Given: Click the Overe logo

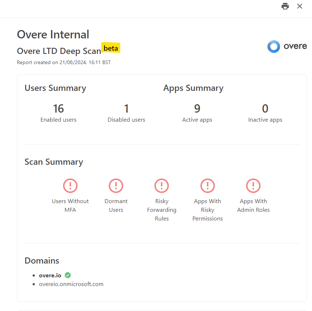Looking at the screenshot, I should click(x=287, y=46).
